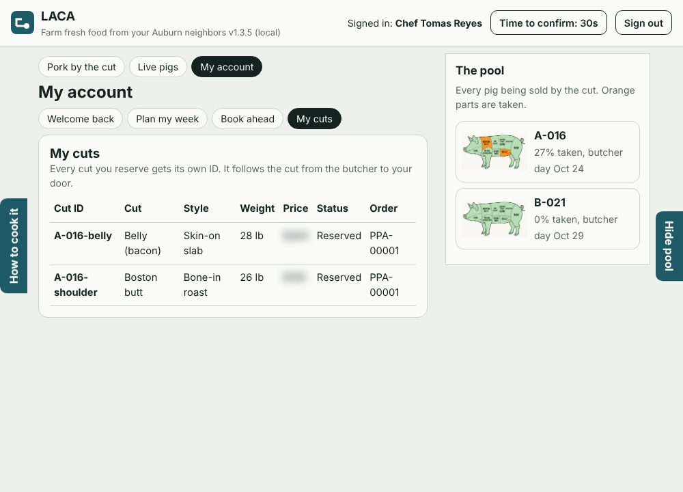This screenshot has width=683, height=492.
Task: Click the blurred price in the belly row
Action: [296, 236]
